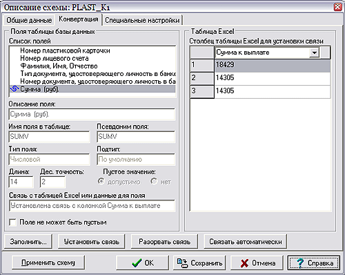Image resolution: width=345 pixels, height=275 pixels.
Task: Select field Номер пластиковой карточки
Action: 92,50
